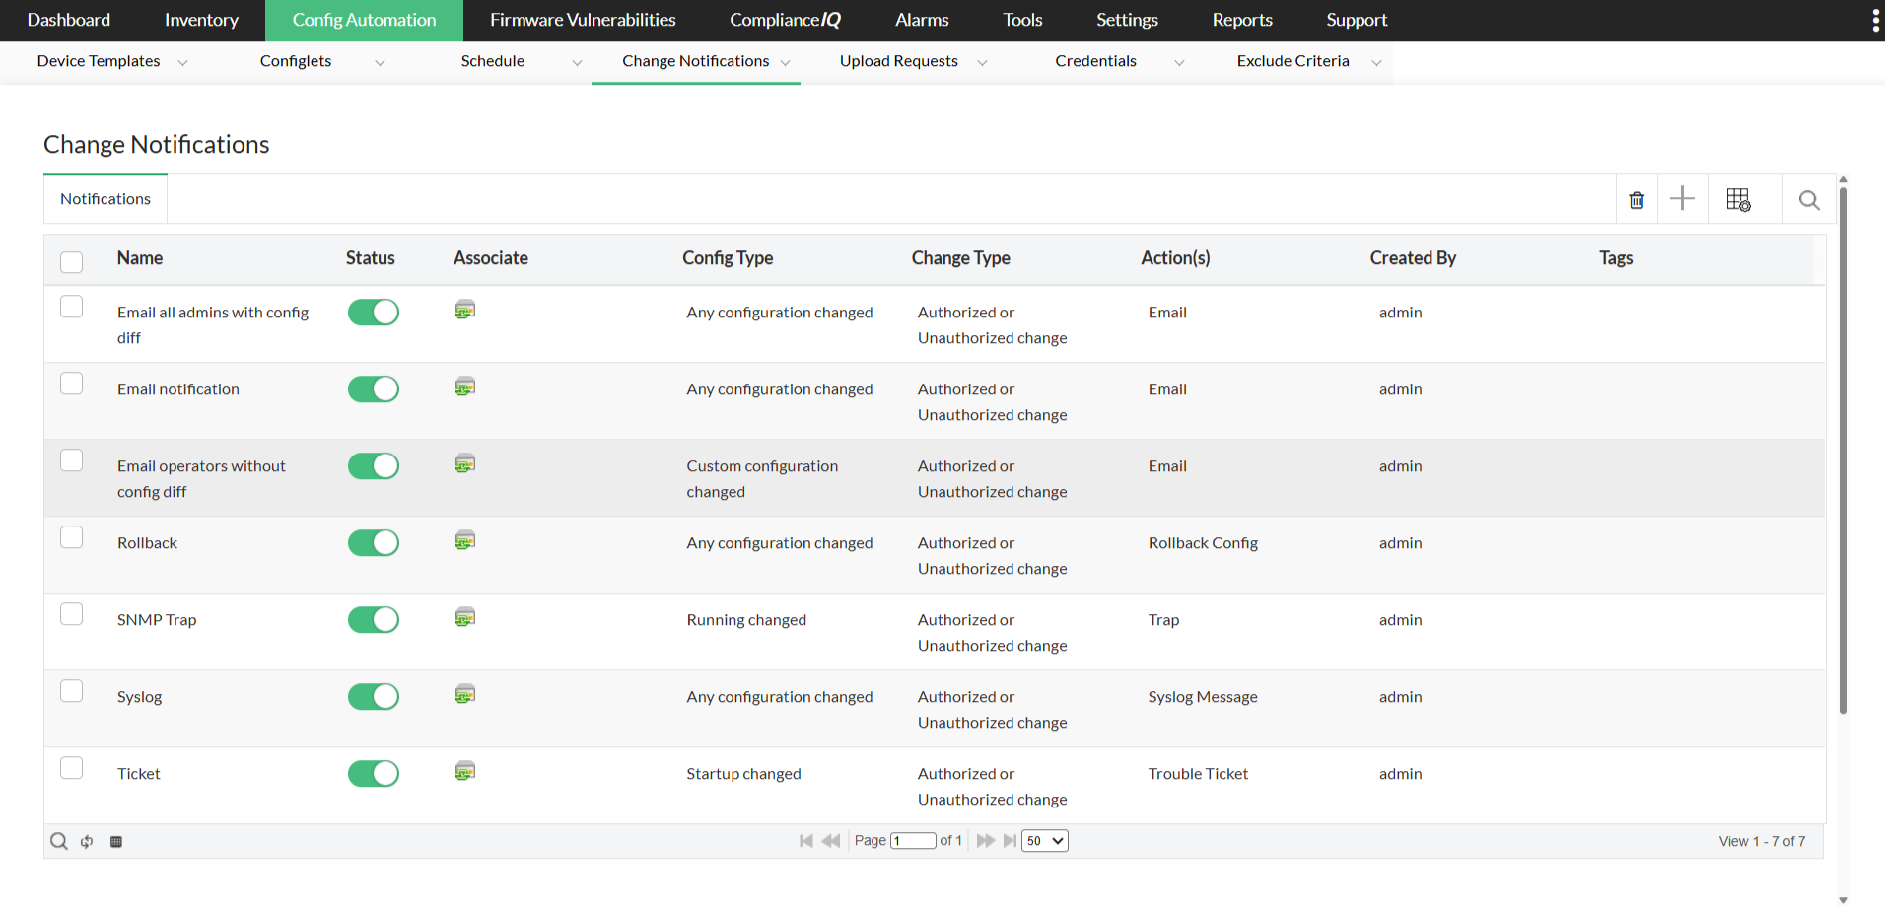Click the page number input field

tap(913, 841)
